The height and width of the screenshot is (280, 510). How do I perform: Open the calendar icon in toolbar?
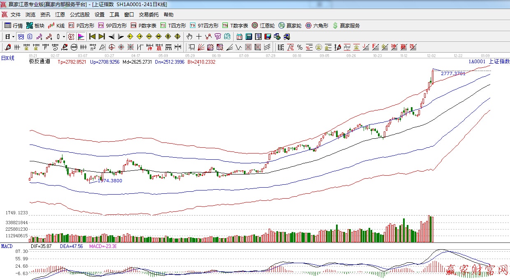pos(239,37)
